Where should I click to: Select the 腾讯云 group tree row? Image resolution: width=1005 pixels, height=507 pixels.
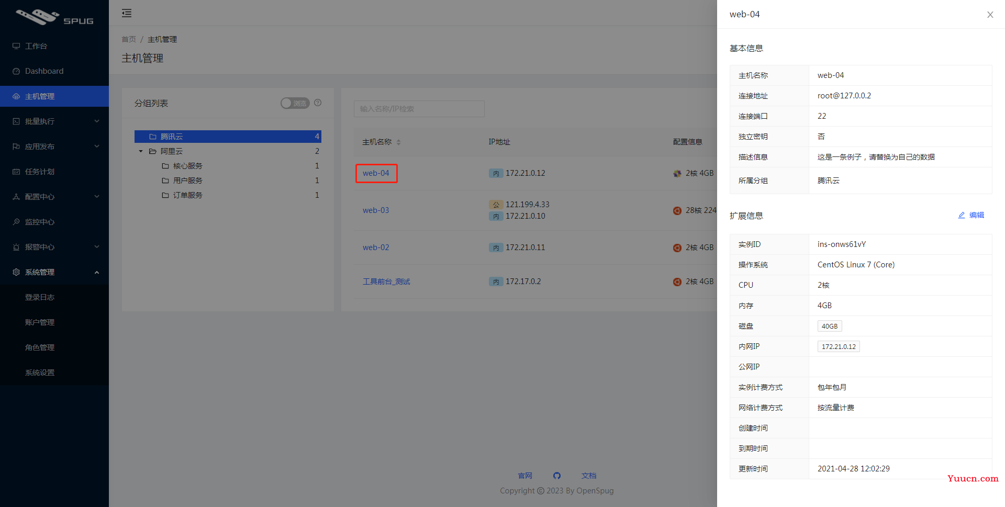(x=228, y=137)
